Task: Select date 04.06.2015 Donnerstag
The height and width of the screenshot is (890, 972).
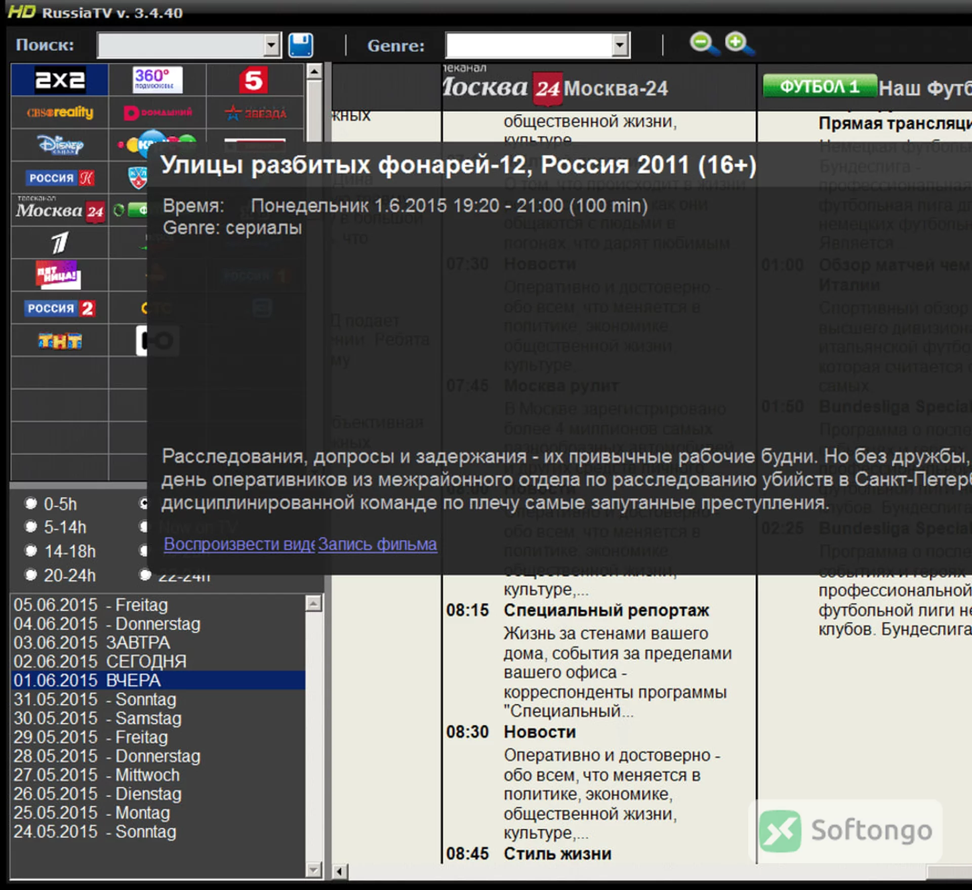Action: click(158, 623)
